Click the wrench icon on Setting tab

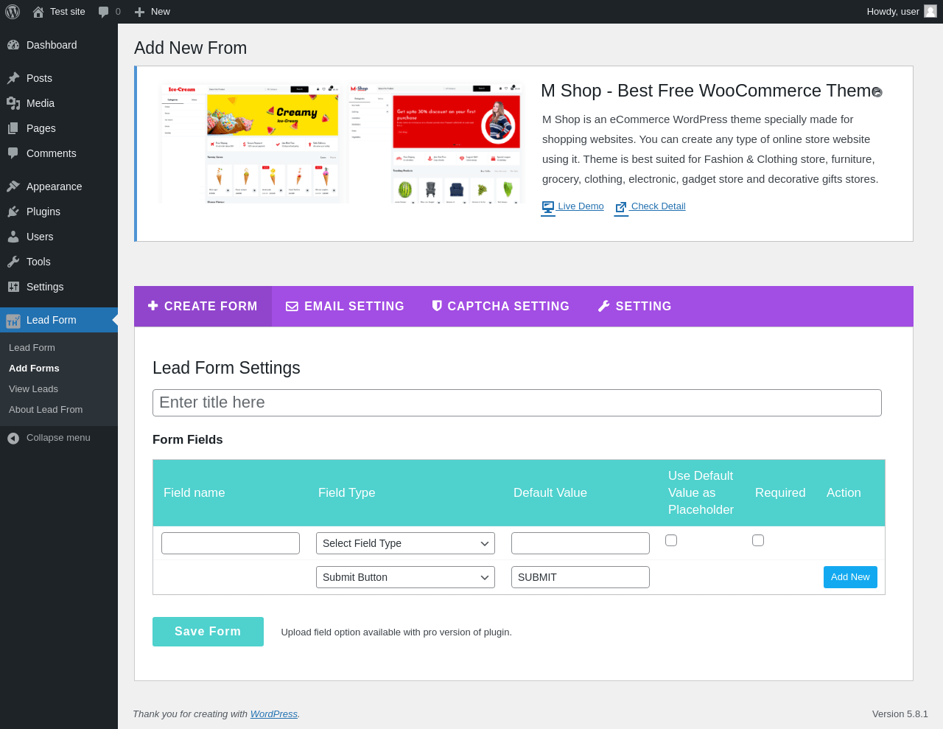[x=604, y=306]
